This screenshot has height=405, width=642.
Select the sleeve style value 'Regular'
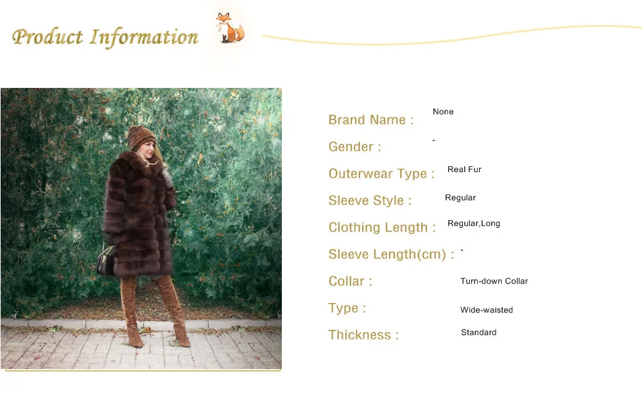click(460, 198)
